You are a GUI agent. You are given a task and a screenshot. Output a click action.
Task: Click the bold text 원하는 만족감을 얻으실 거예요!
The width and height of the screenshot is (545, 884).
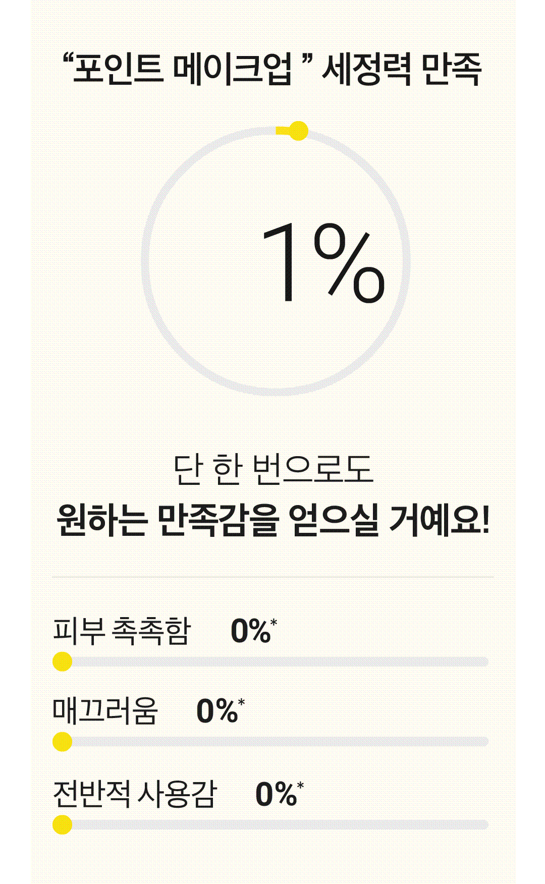(273, 520)
